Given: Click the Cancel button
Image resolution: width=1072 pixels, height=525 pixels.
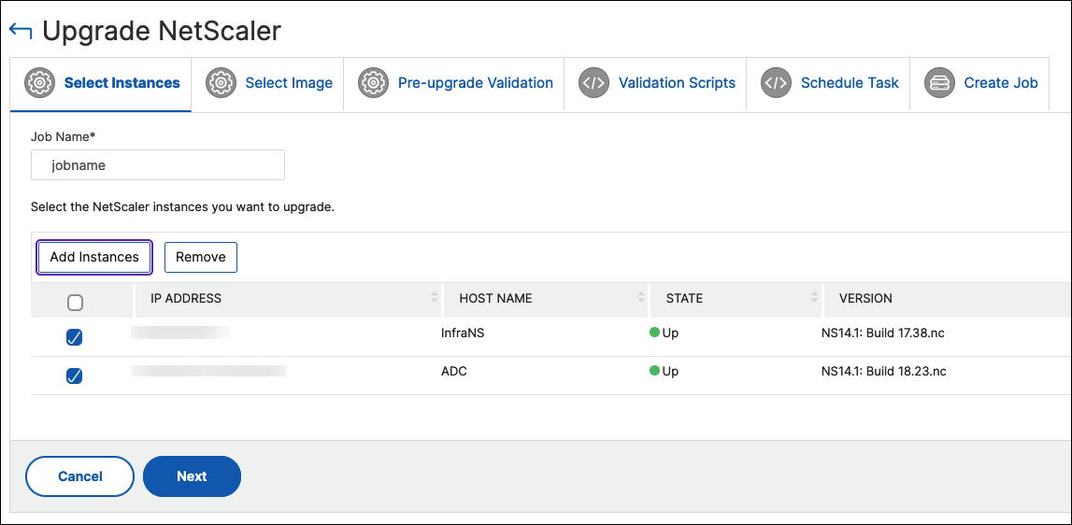Looking at the screenshot, I should point(80,476).
